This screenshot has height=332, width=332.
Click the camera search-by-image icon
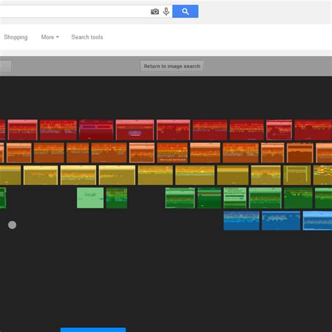pos(155,11)
